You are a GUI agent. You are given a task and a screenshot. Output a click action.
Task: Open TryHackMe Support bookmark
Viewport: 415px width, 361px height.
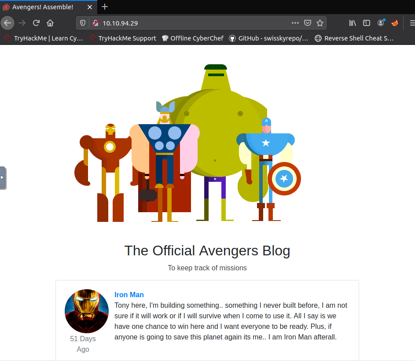123,38
